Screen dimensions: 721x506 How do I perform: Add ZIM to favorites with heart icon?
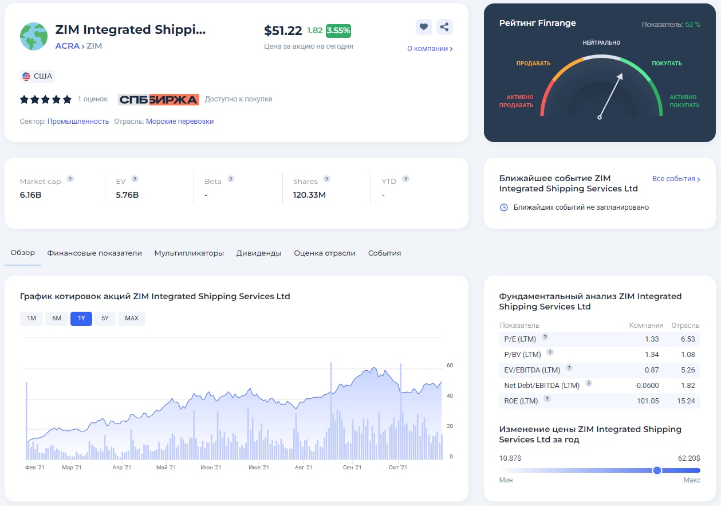tap(423, 26)
